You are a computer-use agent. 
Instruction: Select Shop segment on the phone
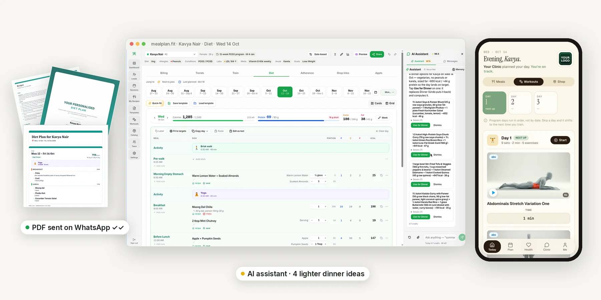(559, 82)
